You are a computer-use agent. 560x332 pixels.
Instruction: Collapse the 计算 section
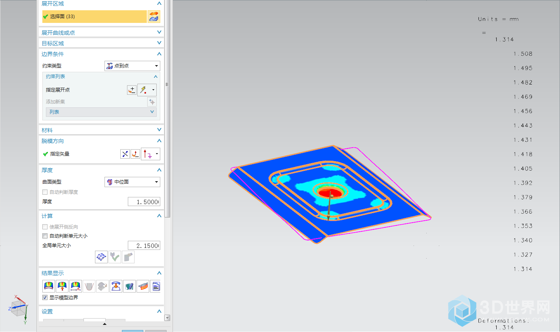coord(159,216)
